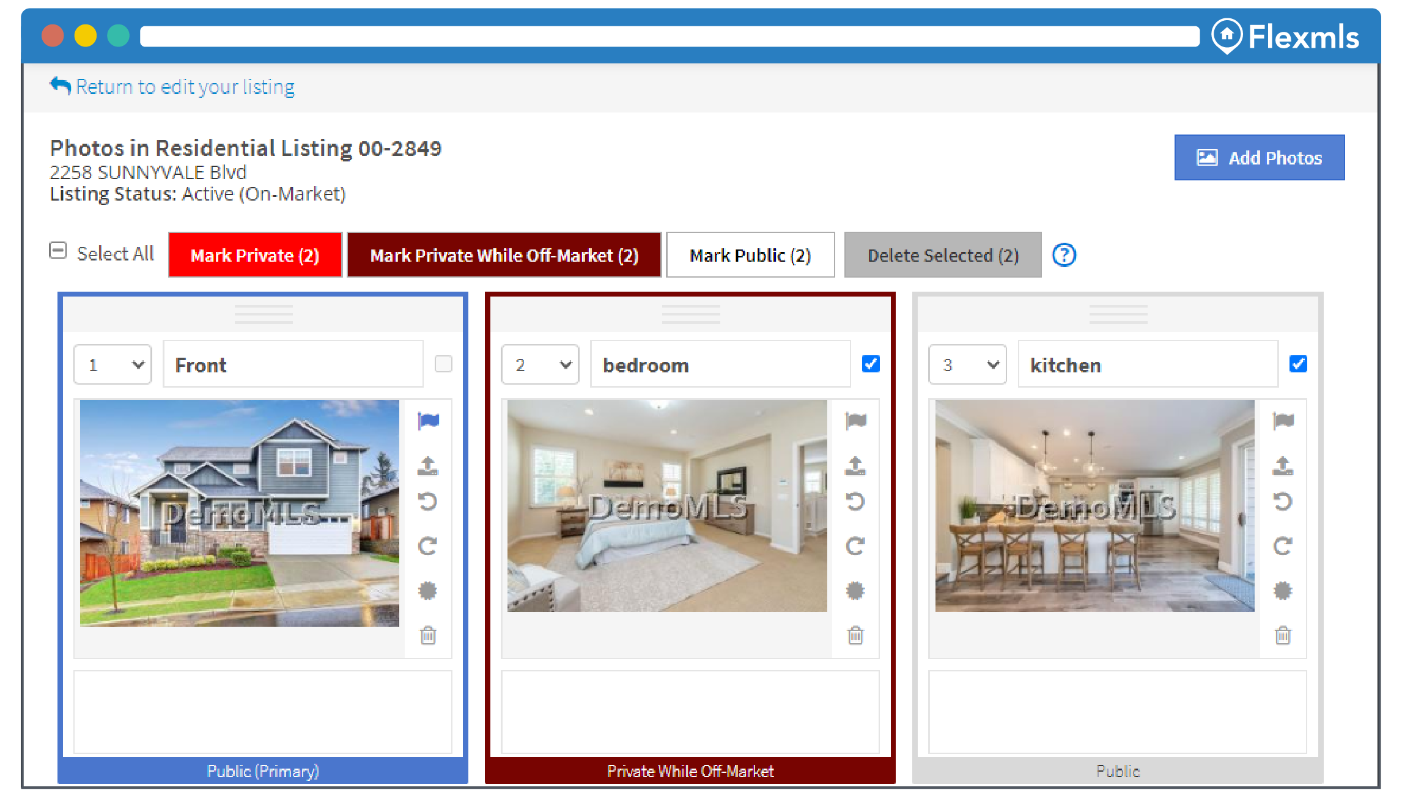Click Mark Private (2) button

pos(255,255)
